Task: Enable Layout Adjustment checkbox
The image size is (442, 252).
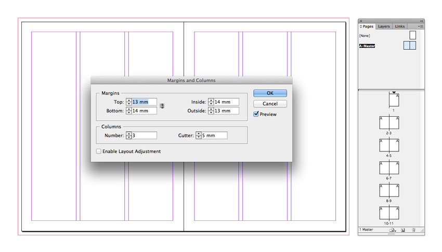Action: tap(99, 151)
